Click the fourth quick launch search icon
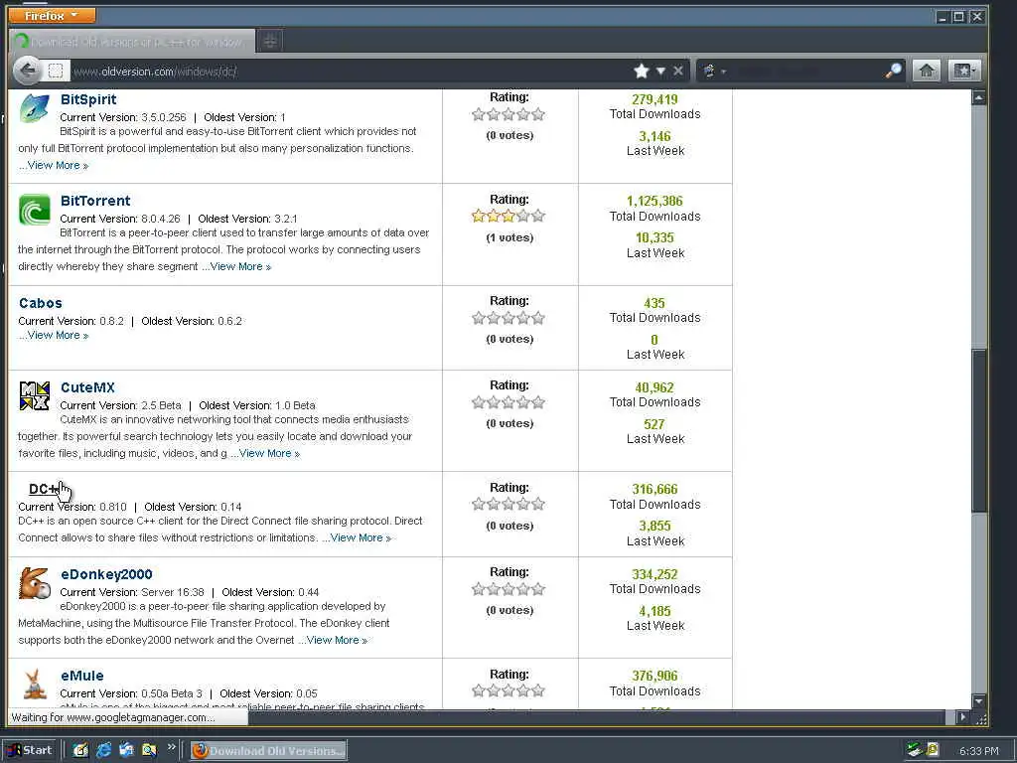The width and height of the screenshot is (1017, 763). coord(149,750)
